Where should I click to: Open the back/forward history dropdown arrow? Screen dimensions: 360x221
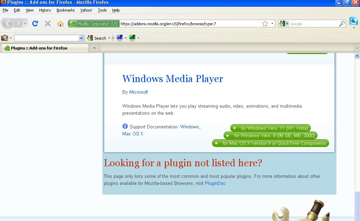(25, 24)
